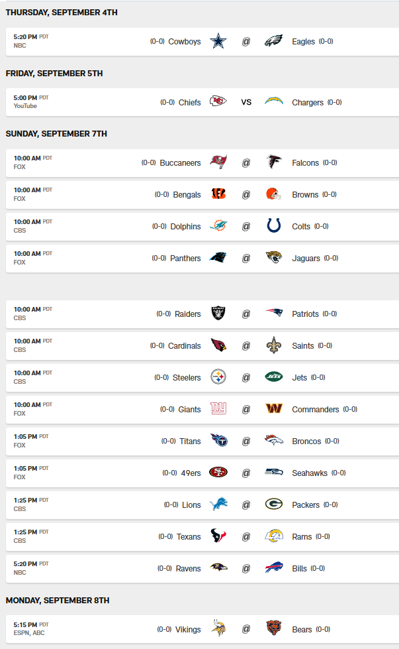399x649 pixels.
Task: Click the Miami Dolphins logo
Action: (x=218, y=226)
